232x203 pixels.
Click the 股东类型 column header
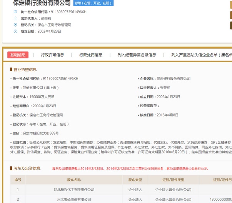tap(135, 180)
